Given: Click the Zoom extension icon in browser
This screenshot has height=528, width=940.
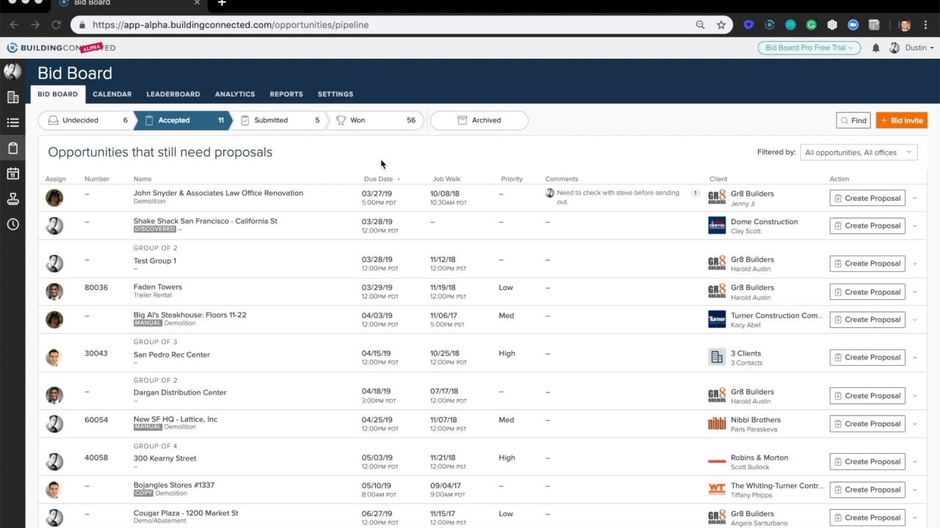Looking at the screenshot, I should (x=853, y=24).
